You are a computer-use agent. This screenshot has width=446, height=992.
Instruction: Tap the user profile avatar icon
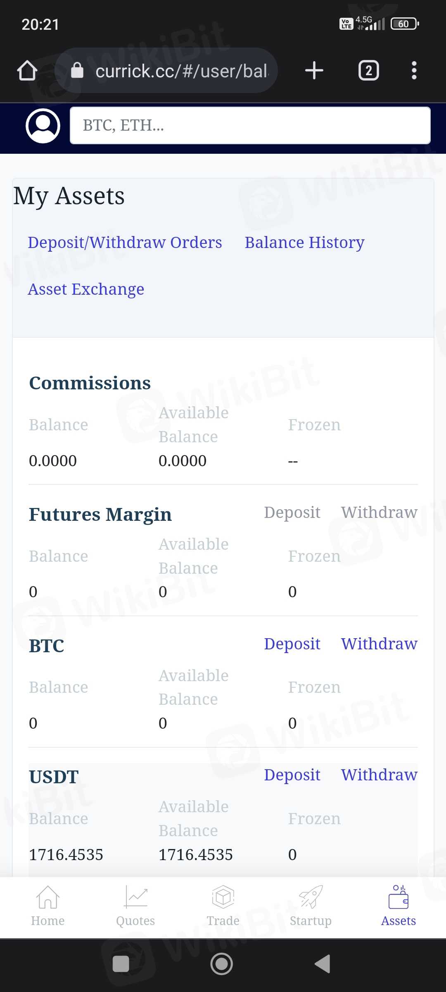(x=43, y=126)
